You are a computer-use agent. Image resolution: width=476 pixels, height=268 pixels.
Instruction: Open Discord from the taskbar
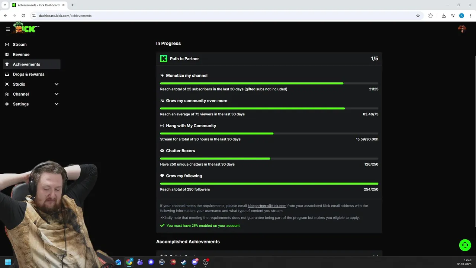pyautogui.click(x=194, y=262)
